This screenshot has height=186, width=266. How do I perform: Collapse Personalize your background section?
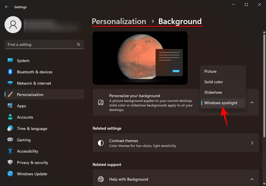(252, 102)
